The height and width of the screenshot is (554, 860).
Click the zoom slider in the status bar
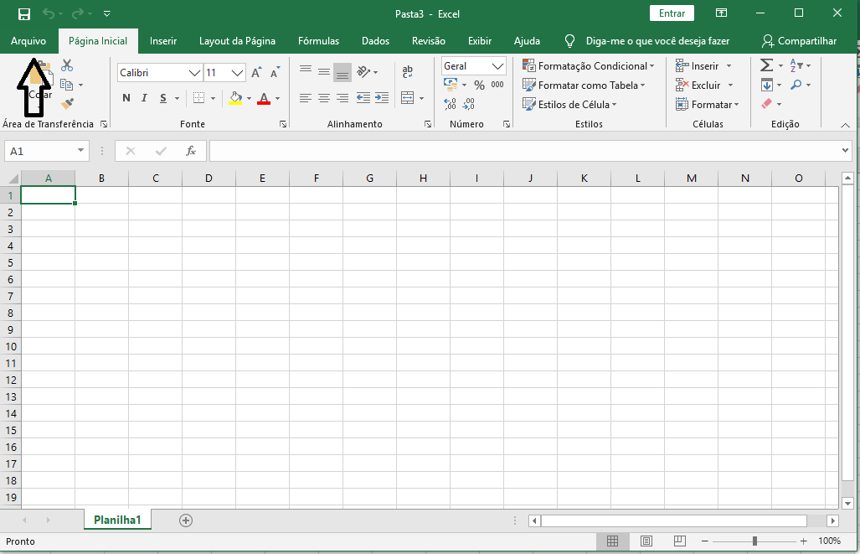pos(754,541)
